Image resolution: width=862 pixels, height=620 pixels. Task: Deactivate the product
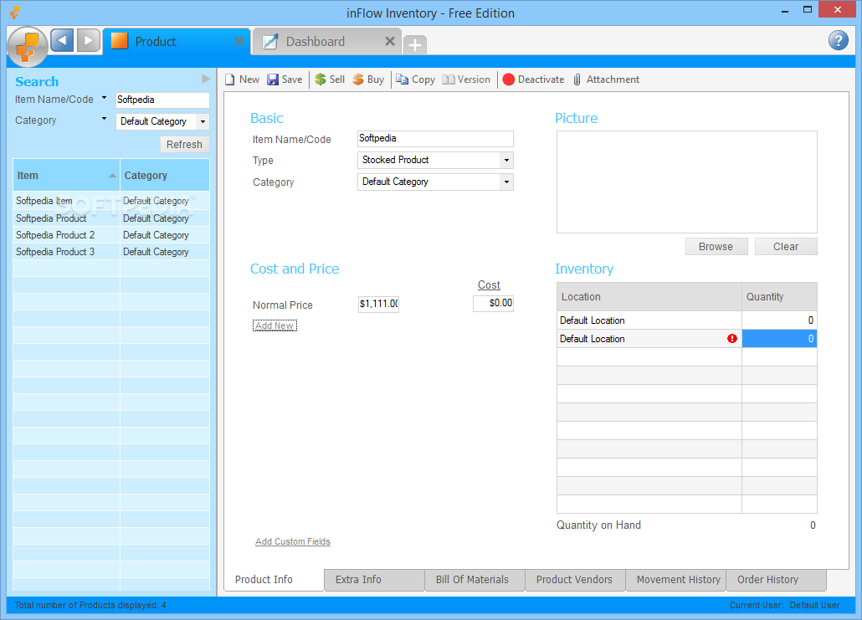tap(533, 79)
